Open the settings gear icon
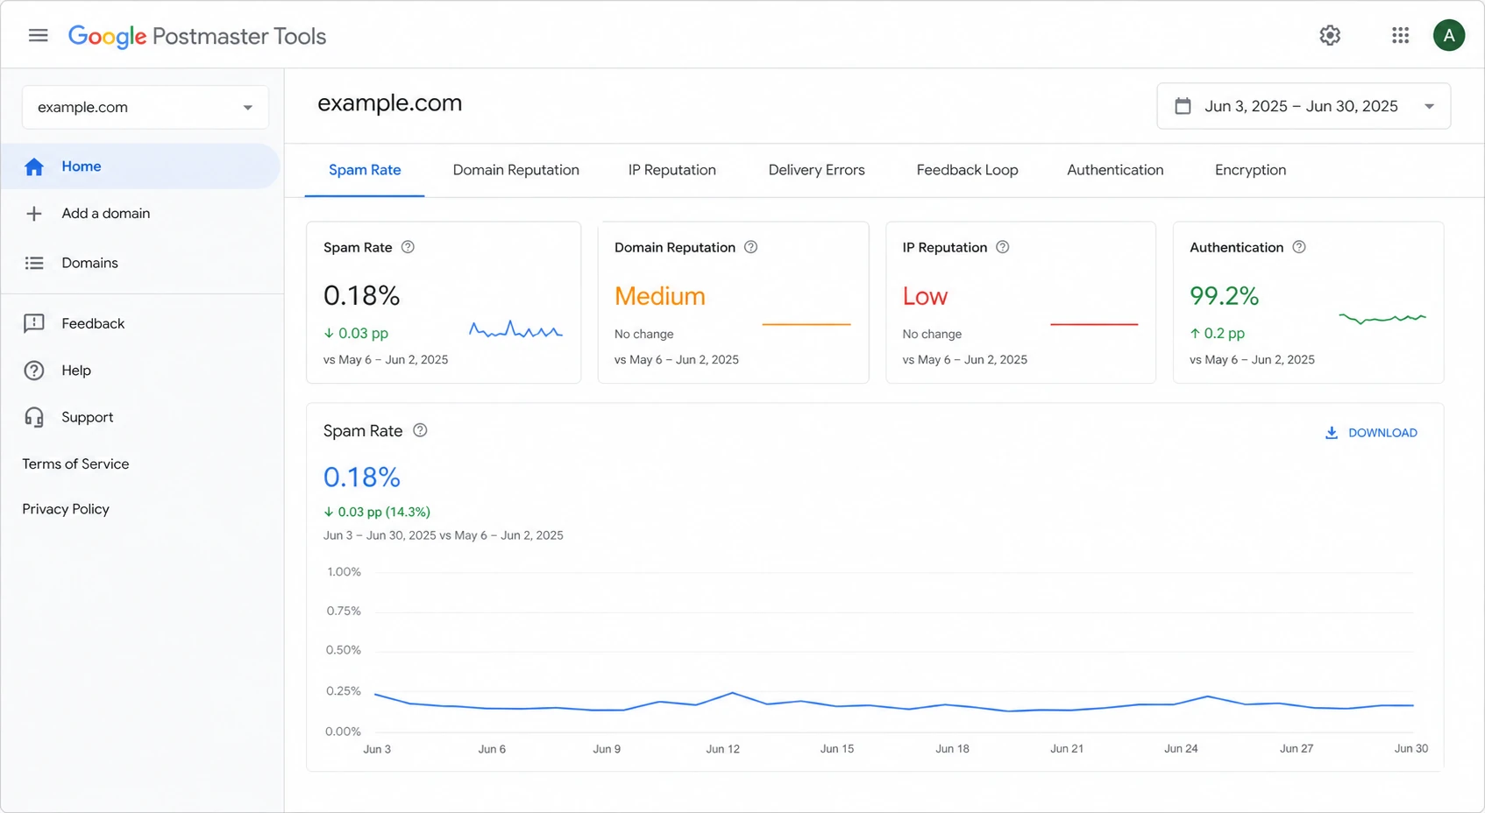 point(1330,35)
